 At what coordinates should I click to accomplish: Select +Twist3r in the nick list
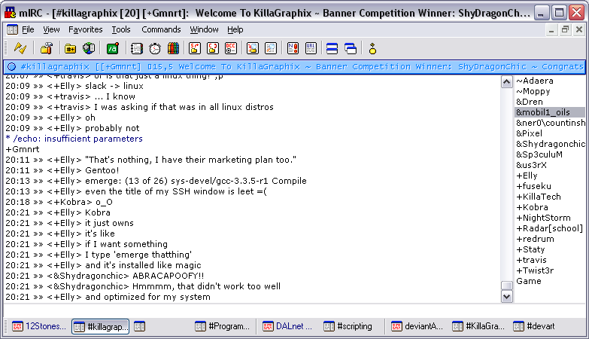pos(535,270)
